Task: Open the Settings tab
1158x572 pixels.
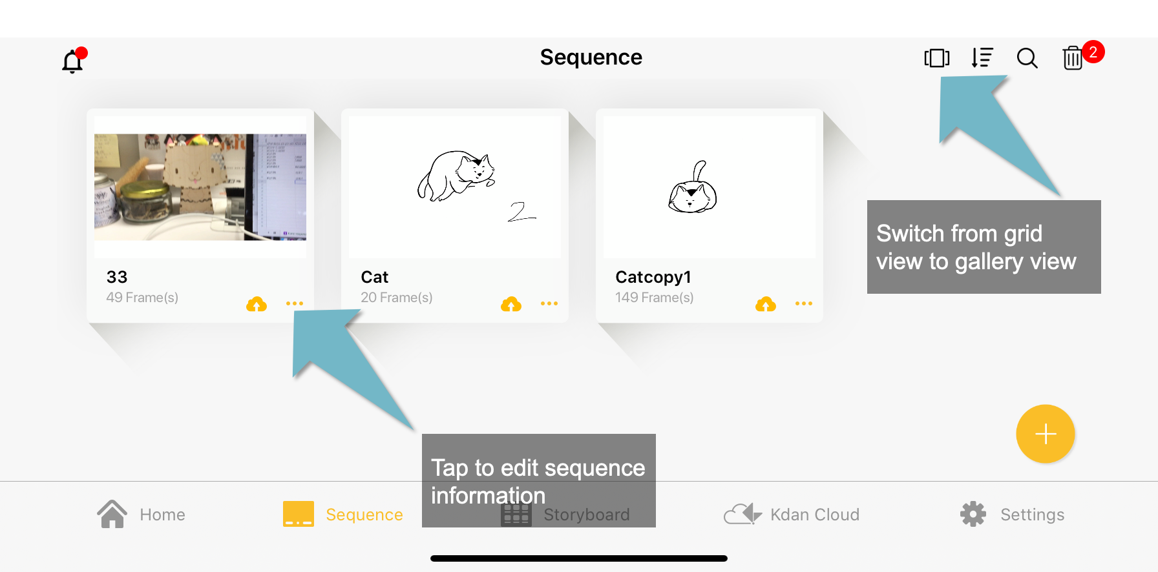Action: (1012, 515)
